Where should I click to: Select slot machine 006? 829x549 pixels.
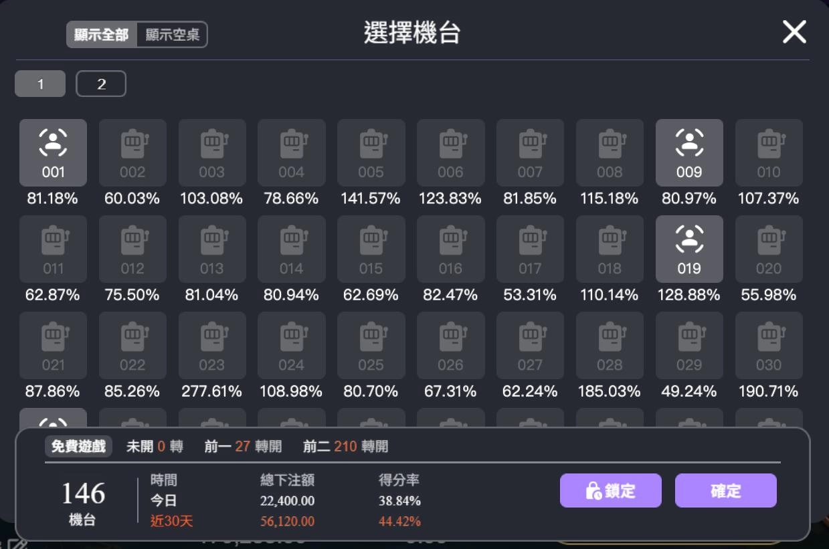tap(450, 152)
